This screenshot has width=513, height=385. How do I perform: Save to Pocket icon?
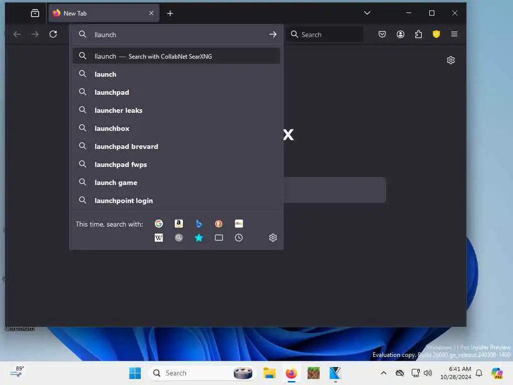click(x=382, y=34)
